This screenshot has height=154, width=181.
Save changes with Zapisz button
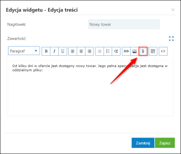[x=165, y=143]
